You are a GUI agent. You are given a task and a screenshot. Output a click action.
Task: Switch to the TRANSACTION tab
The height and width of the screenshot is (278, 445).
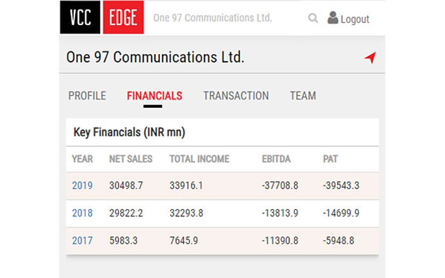click(x=236, y=96)
